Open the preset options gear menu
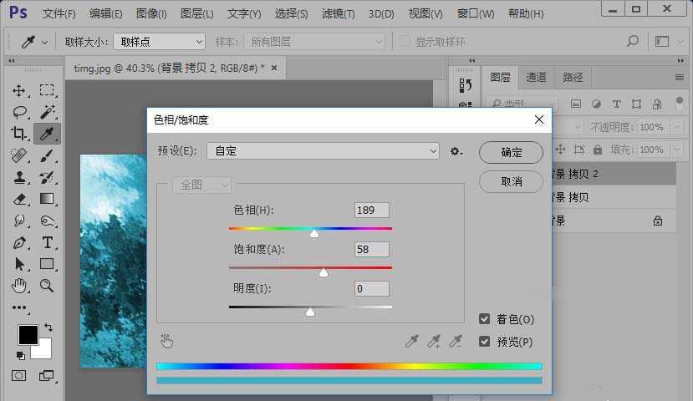 (x=456, y=151)
